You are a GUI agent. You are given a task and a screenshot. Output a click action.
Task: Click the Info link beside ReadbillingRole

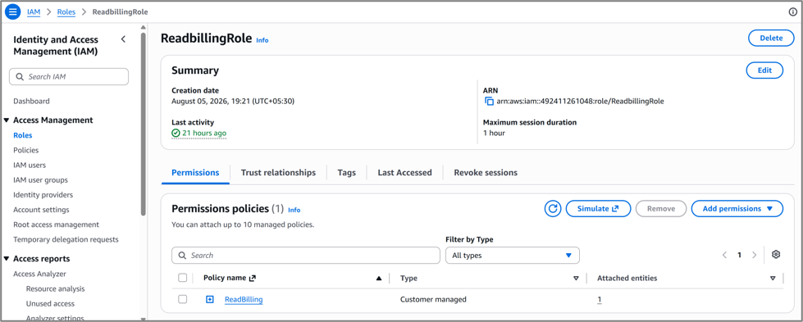click(262, 40)
